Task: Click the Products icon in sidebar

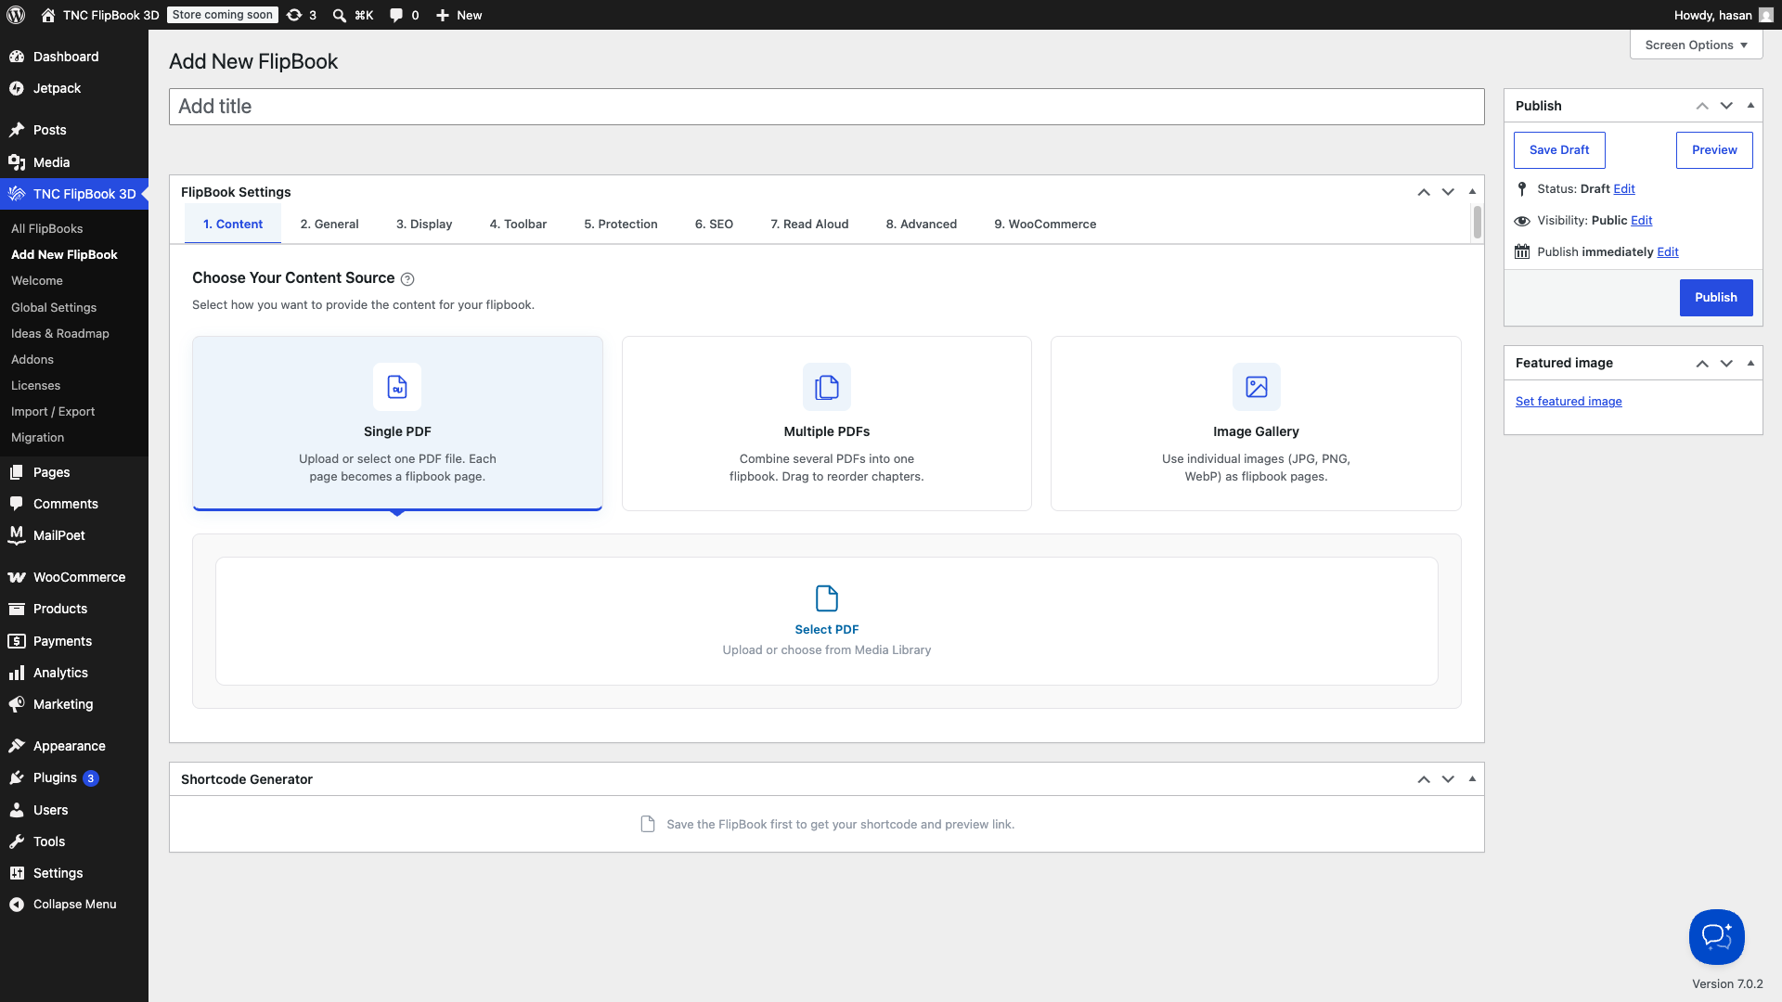Action: [17, 609]
